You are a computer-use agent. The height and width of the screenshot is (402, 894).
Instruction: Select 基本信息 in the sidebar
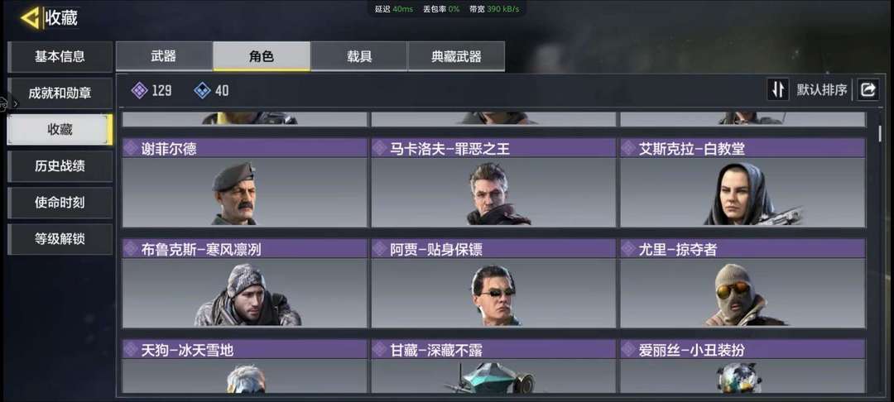[x=60, y=56]
